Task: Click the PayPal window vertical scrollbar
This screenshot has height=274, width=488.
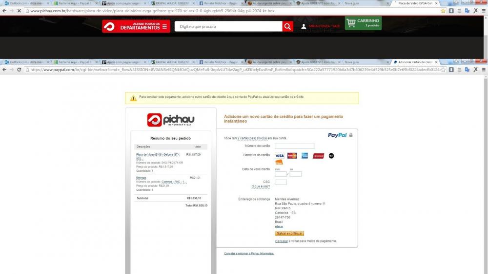Action: 486,174
